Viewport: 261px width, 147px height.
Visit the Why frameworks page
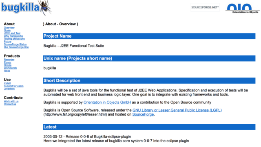pos(13,36)
